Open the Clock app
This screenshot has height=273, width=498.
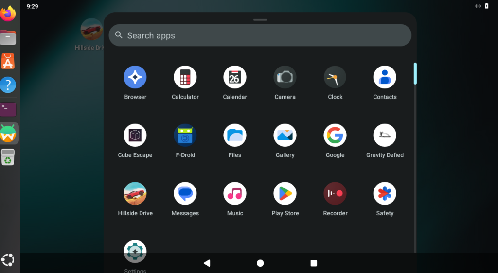click(x=335, y=77)
